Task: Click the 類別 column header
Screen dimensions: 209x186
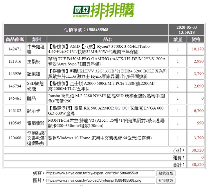Action: tap(37, 39)
